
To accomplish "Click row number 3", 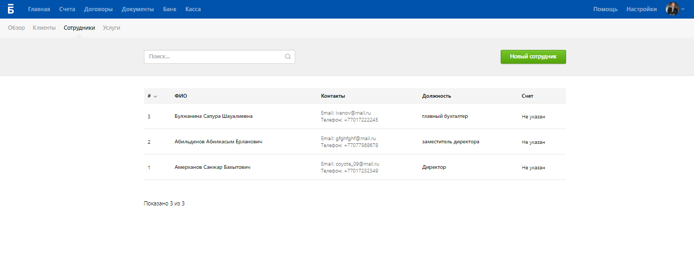I will [x=149, y=117].
